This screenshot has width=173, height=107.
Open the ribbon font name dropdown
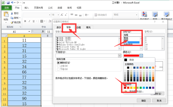point(50,15)
